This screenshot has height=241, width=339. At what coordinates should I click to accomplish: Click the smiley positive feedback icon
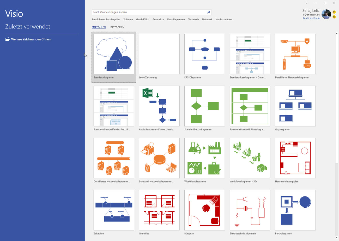point(334,12)
